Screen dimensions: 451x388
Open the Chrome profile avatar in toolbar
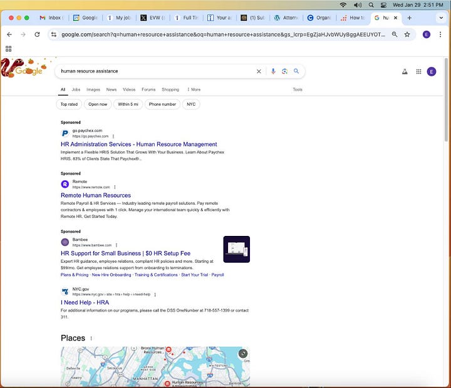point(427,34)
